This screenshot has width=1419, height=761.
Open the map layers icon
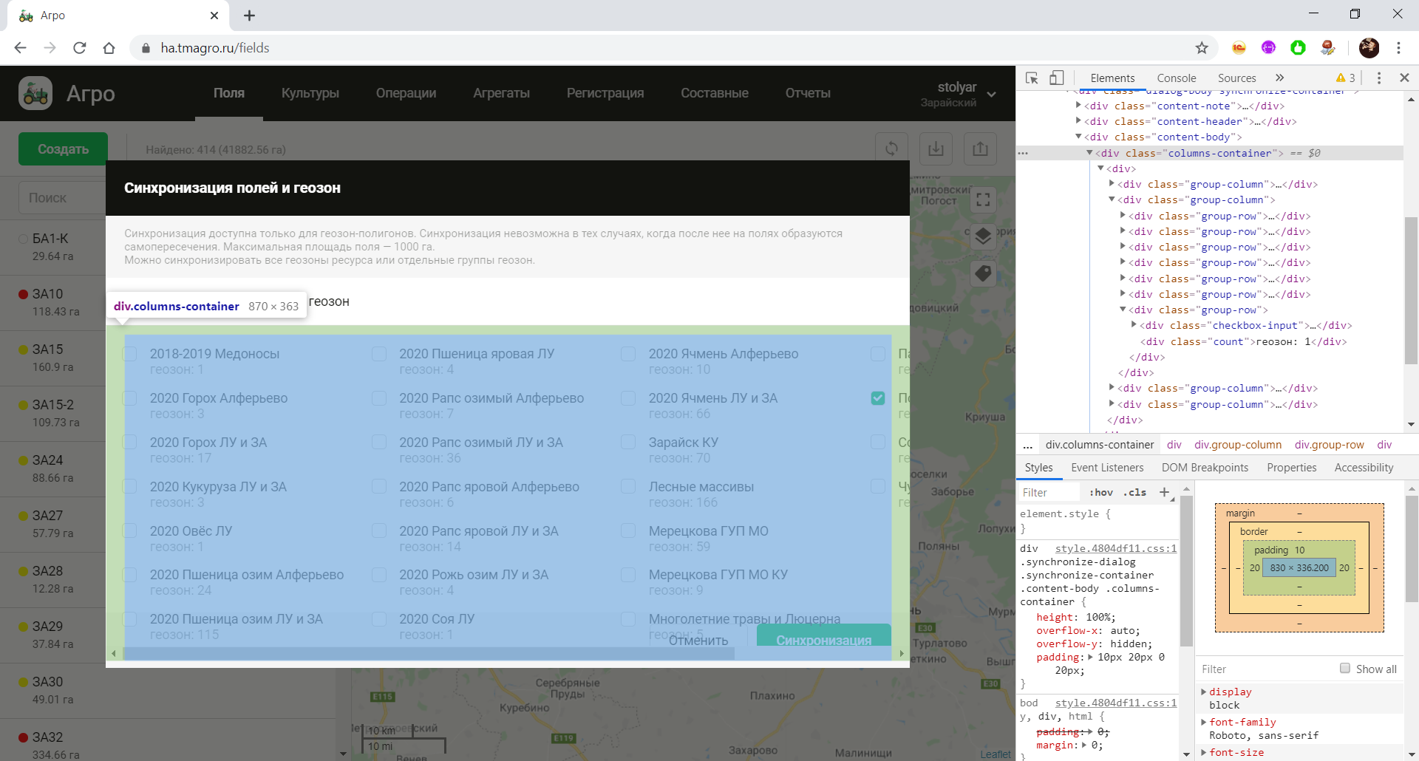pos(983,236)
